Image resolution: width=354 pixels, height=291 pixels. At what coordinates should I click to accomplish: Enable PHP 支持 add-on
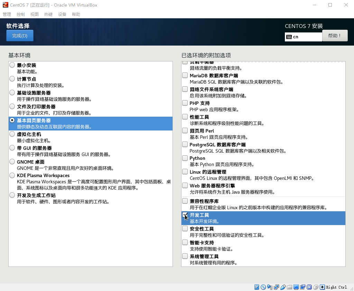(185, 103)
